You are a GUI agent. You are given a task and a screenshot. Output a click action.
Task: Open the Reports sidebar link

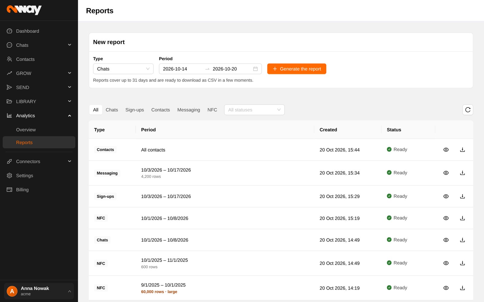pyautogui.click(x=39, y=143)
